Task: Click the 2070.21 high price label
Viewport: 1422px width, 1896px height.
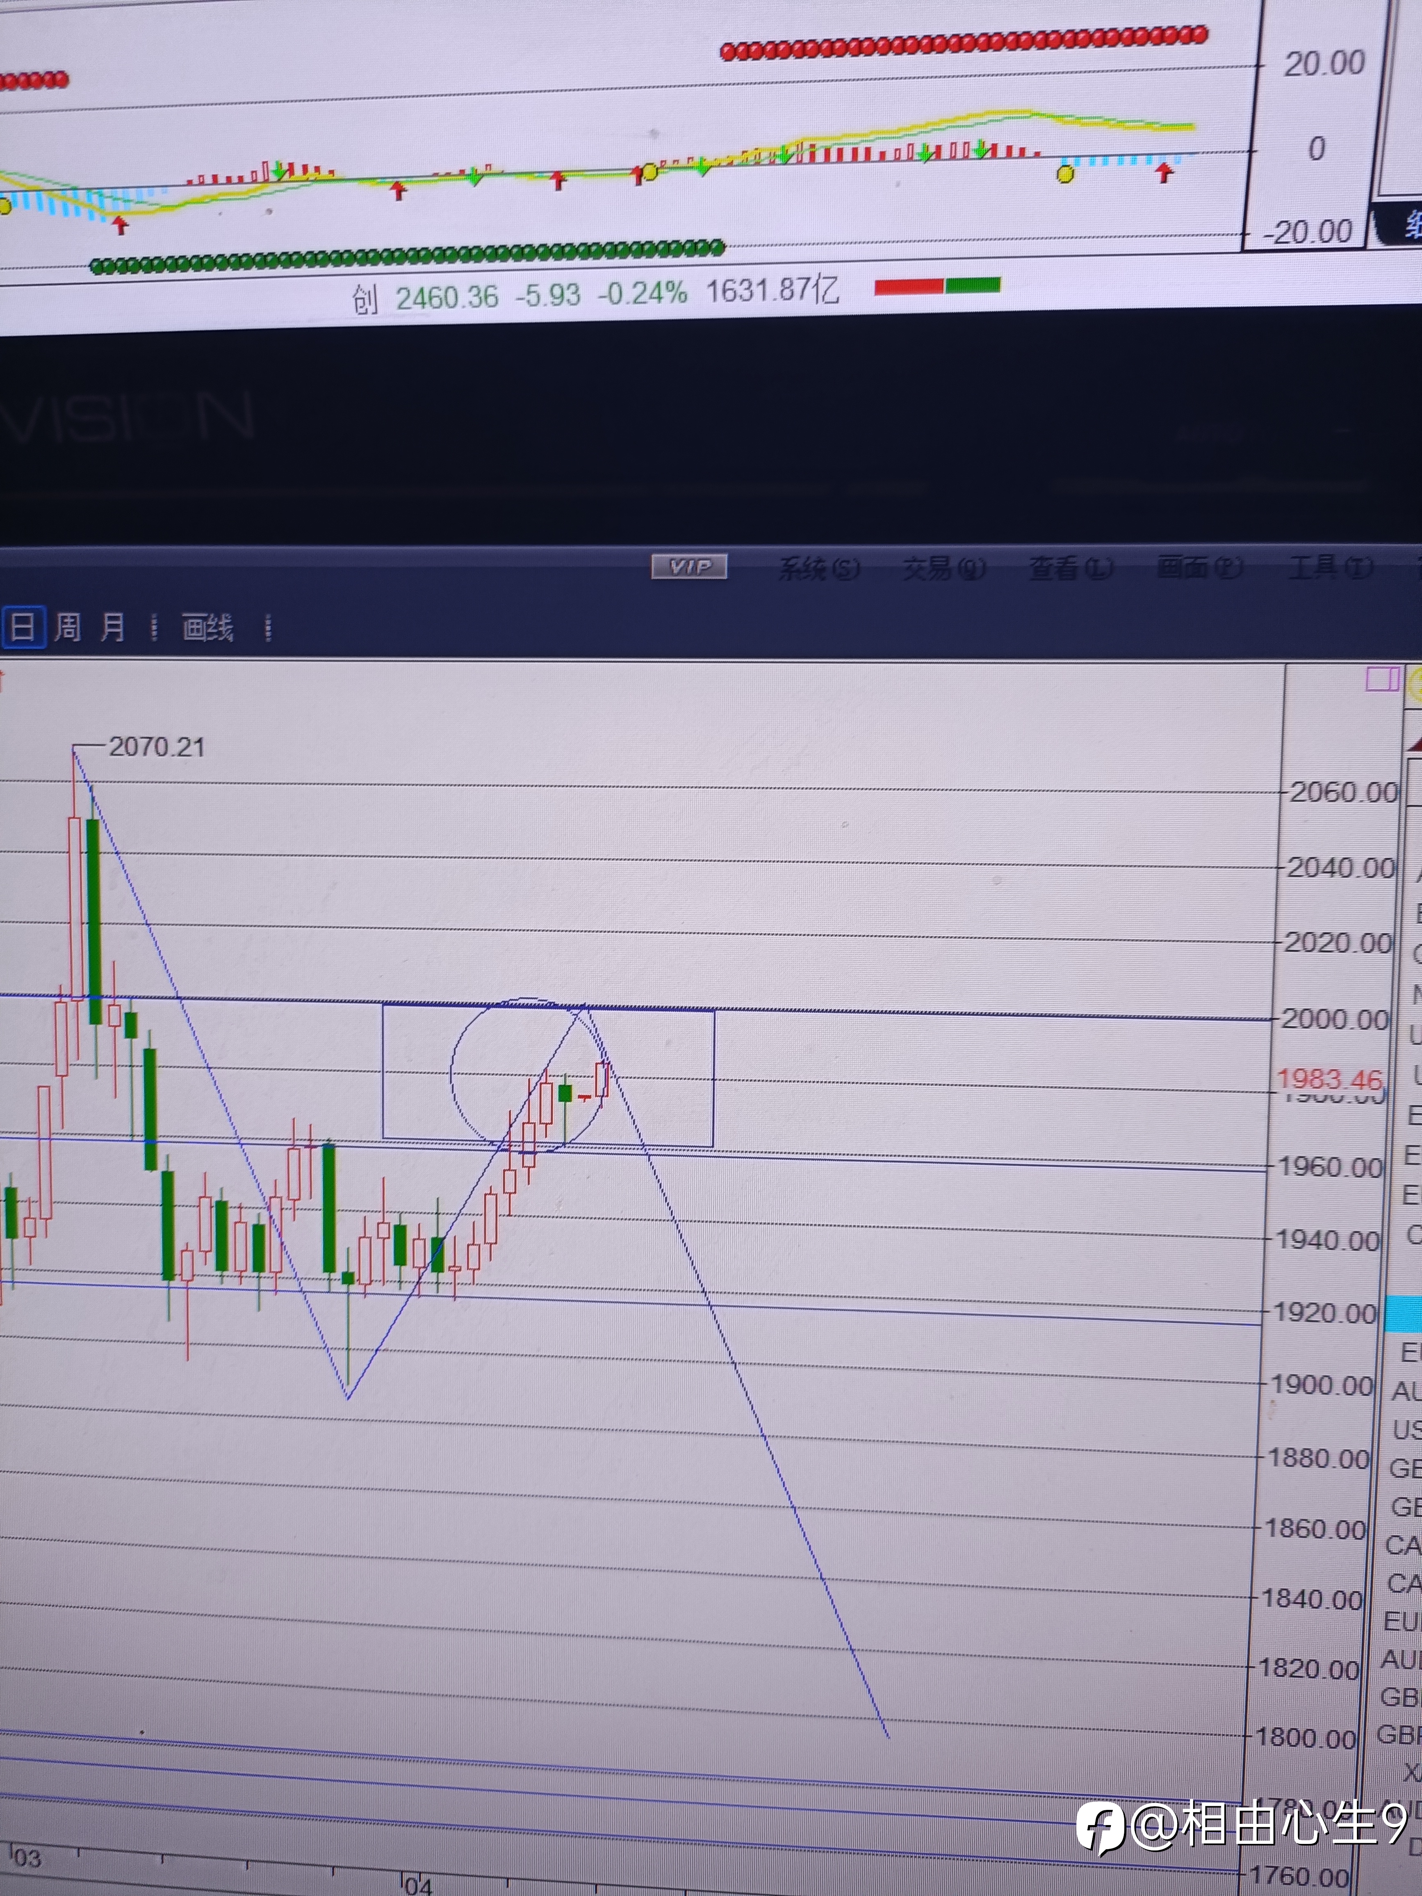Action: click(x=157, y=747)
